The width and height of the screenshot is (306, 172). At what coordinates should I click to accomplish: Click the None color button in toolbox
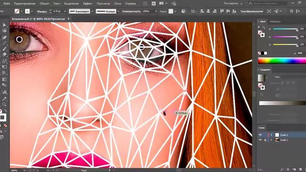click(5, 126)
